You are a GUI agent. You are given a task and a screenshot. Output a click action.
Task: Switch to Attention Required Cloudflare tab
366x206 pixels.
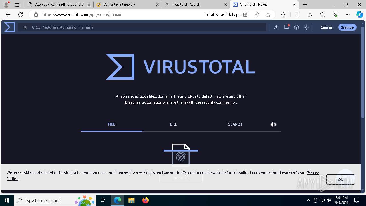pyautogui.click(x=59, y=5)
